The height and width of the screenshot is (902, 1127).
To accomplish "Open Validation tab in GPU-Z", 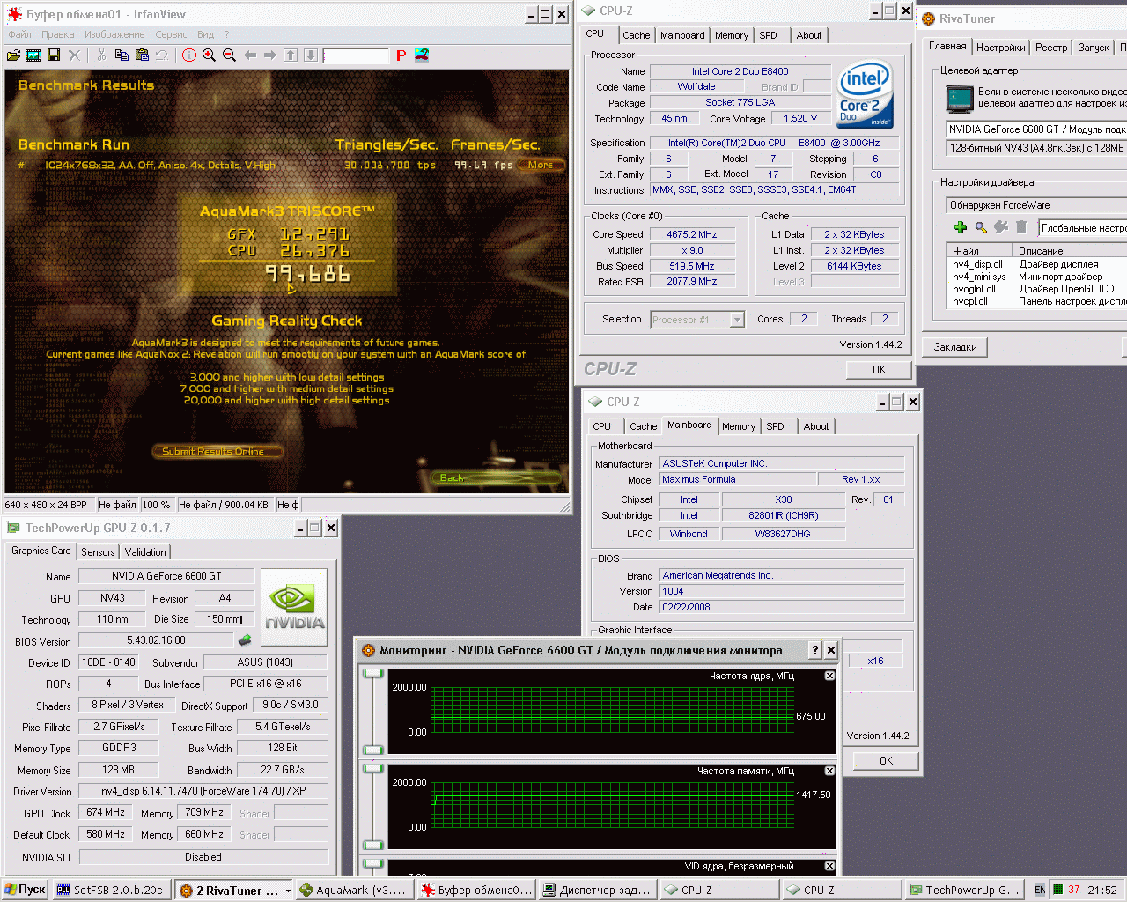I will (145, 551).
